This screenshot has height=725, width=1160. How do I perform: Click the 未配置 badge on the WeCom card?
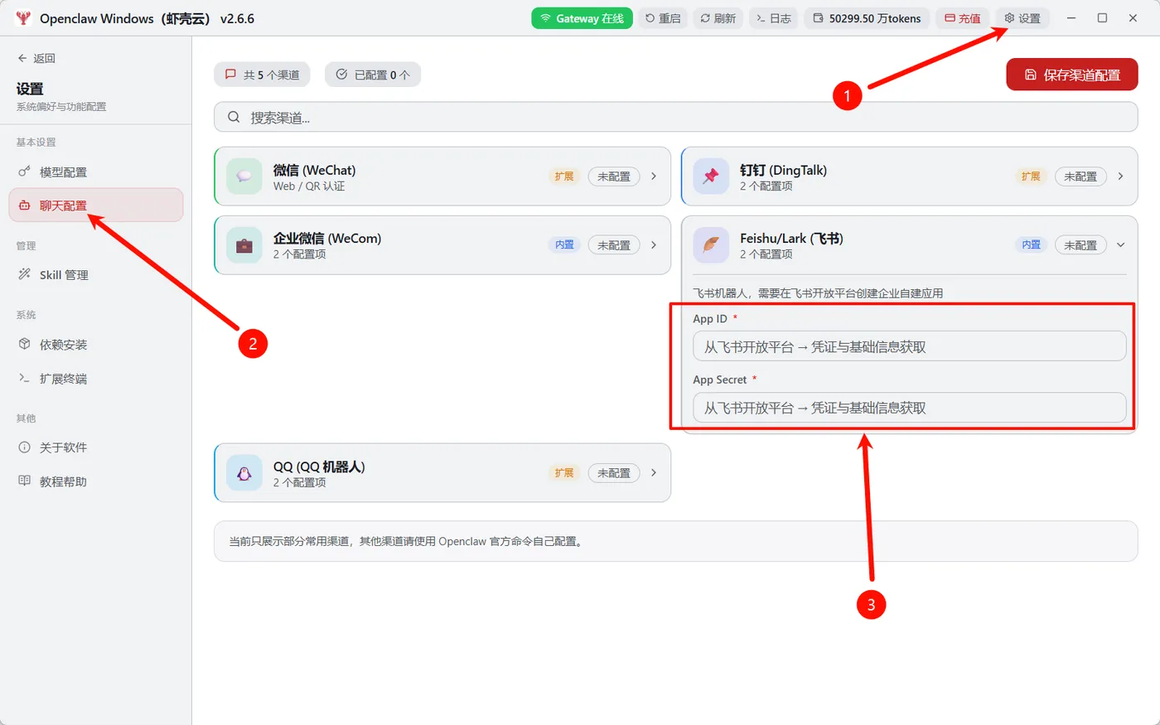pyautogui.click(x=614, y=245)
